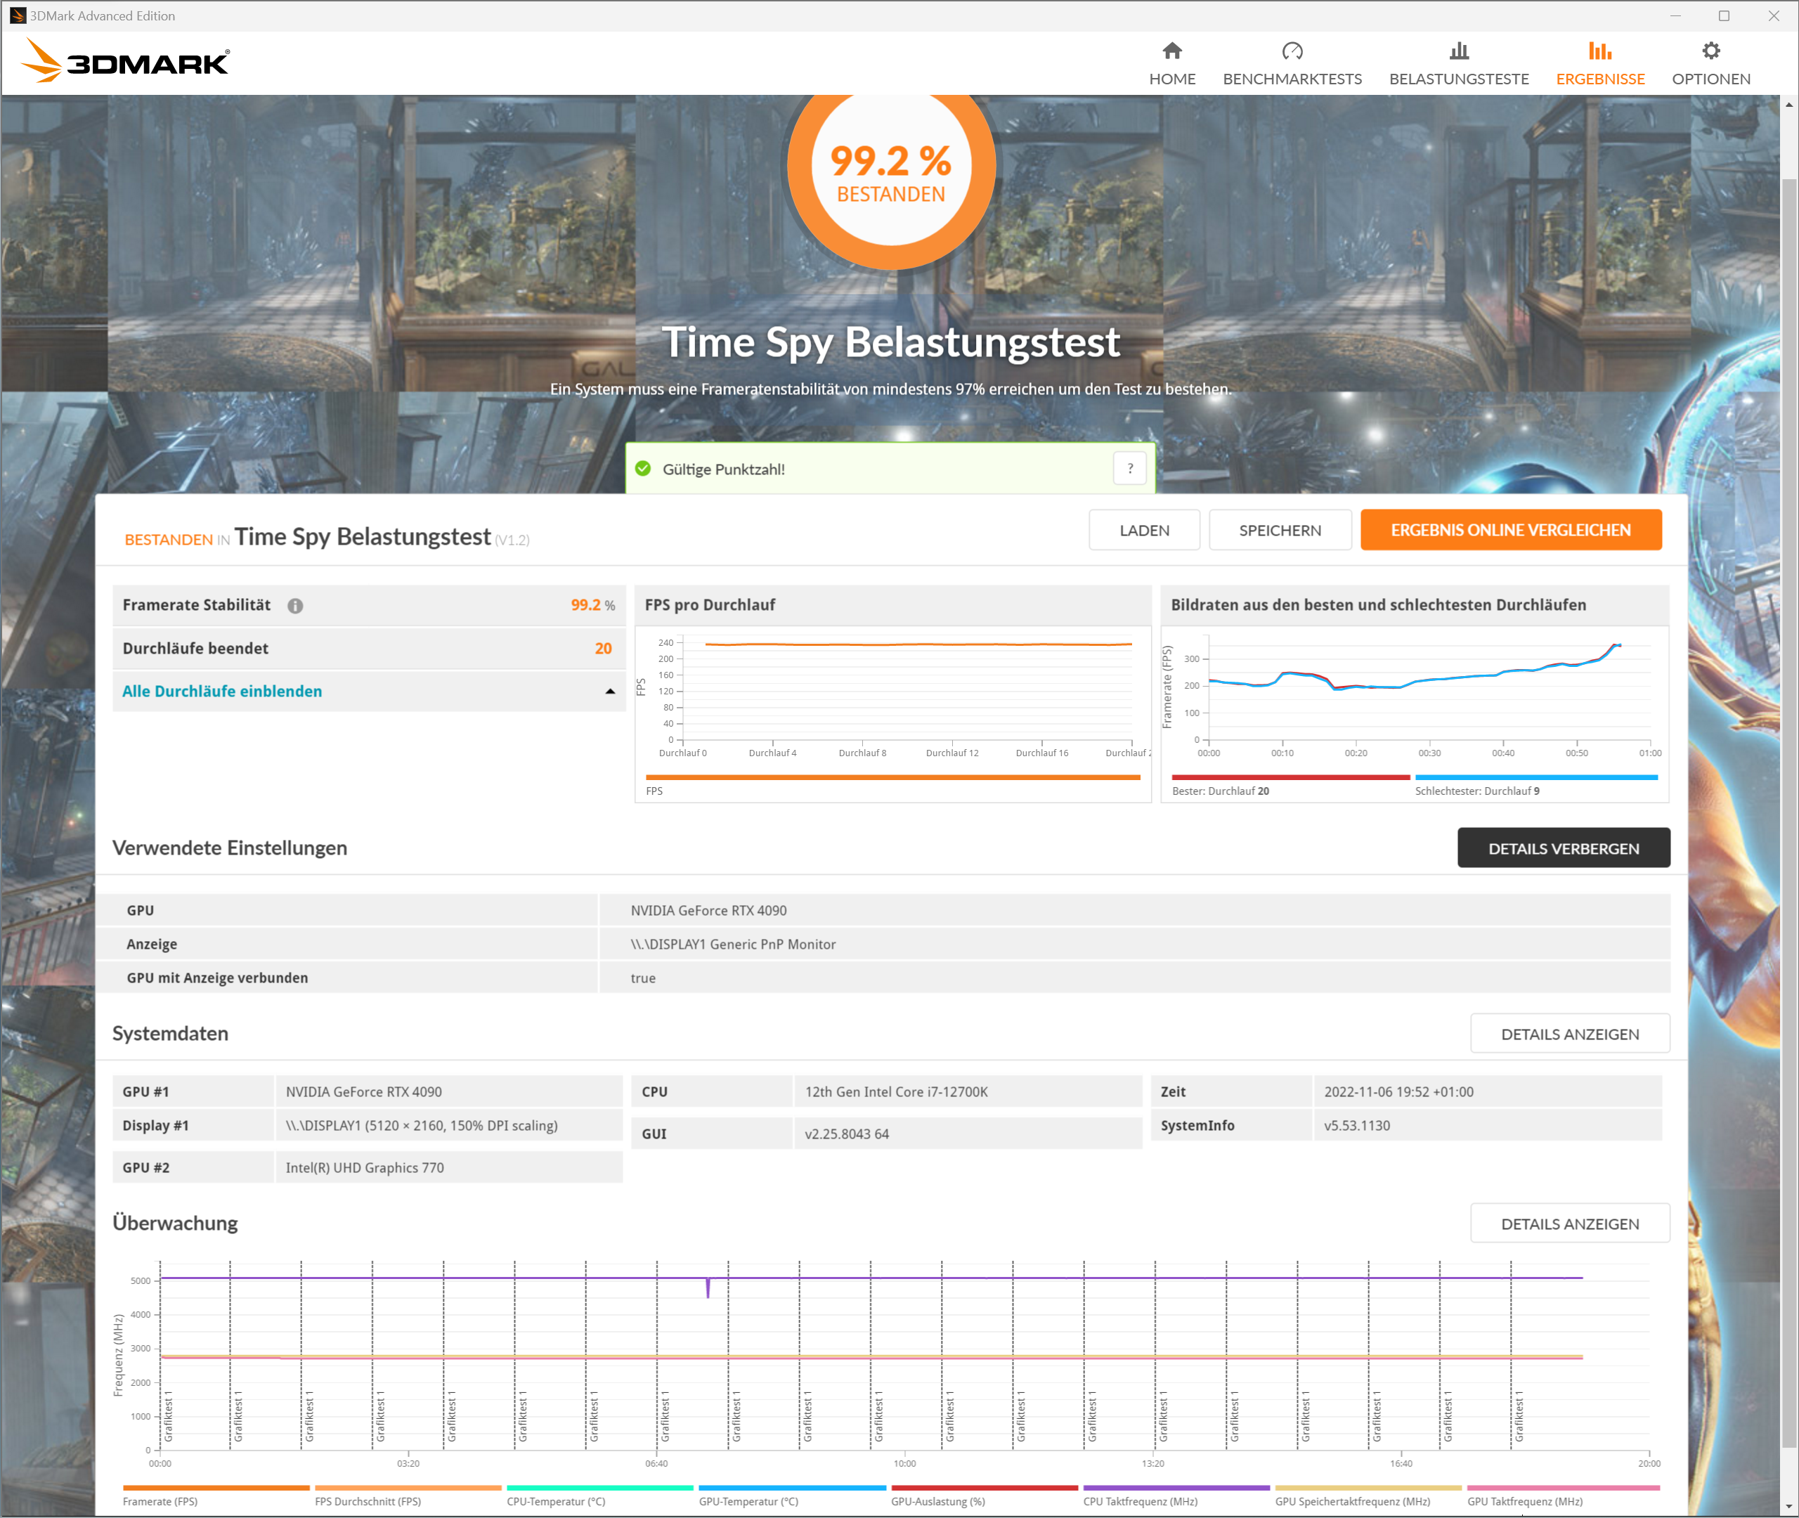Click the 3DMark title bar app icon
Image resolution: width=1799 pixels, height=1518 pixels.
[17, 15]
